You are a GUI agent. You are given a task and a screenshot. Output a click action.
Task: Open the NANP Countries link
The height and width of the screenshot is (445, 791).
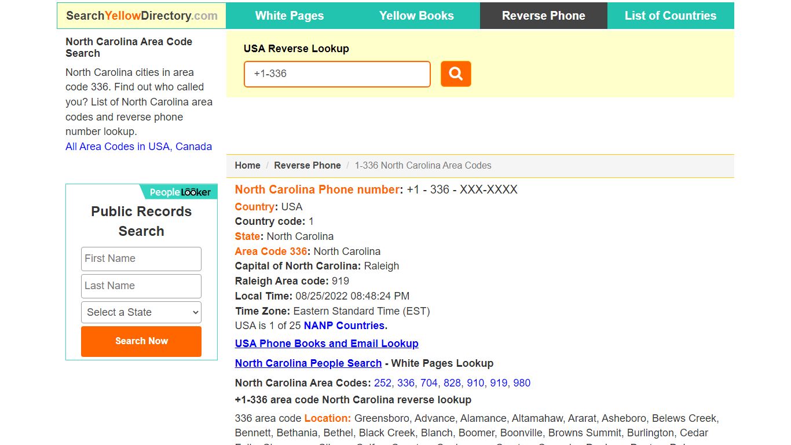pos(345,326)
